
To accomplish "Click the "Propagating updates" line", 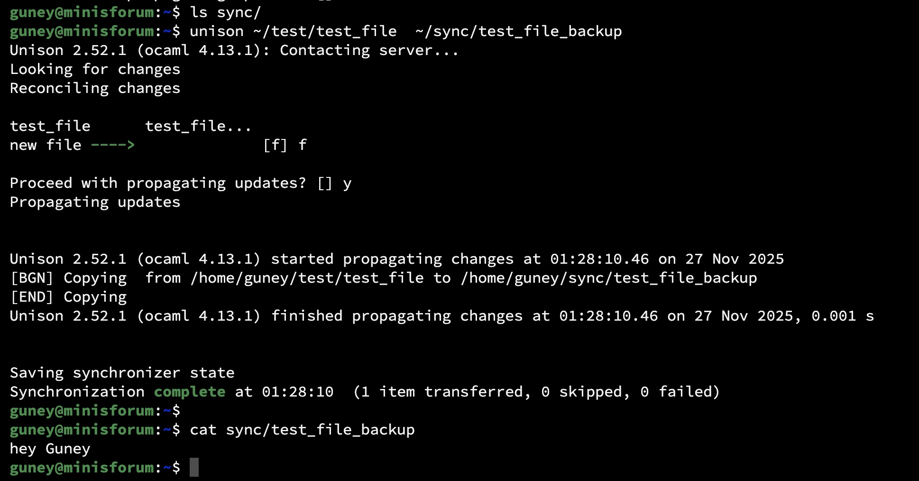I will 95,202.
